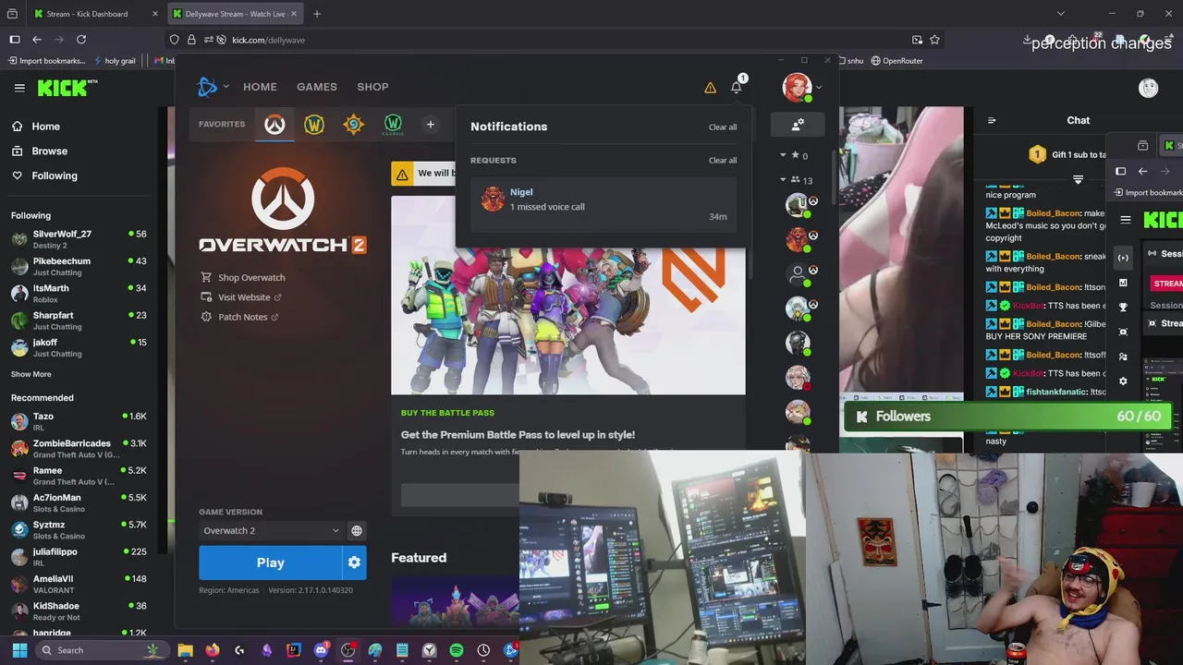
Task: Open the Game Version dropdown
Action: 271,531
